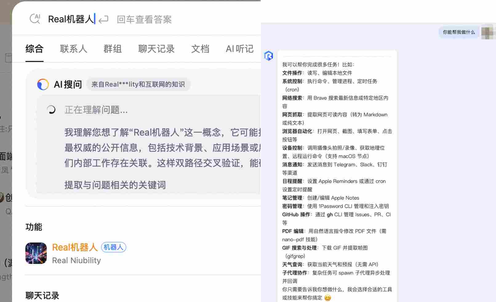
Task: Click the smiley emoji at end of bot reply
Action: click(327, 297)
